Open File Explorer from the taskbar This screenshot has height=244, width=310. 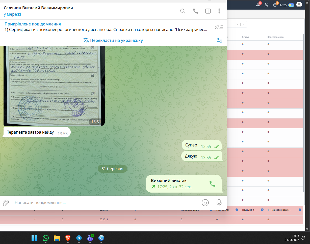(x=57, y=238)
